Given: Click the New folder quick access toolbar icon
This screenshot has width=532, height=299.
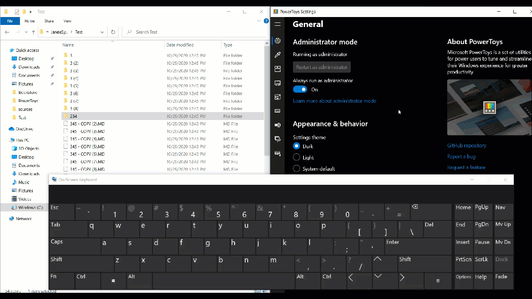Looking at the screenshot, I should click(24, 12).
